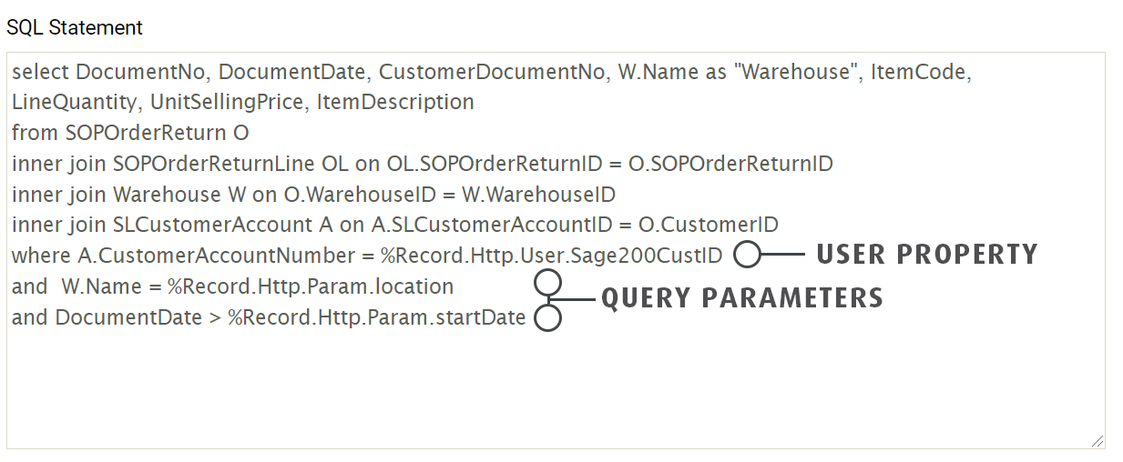Click the %Record.Http.Param.startDate placeholder text
Screen dimensions: 1123x462
376,317
